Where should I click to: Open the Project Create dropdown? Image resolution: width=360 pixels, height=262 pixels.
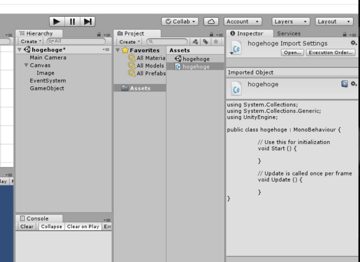click(x=129, y=42)
